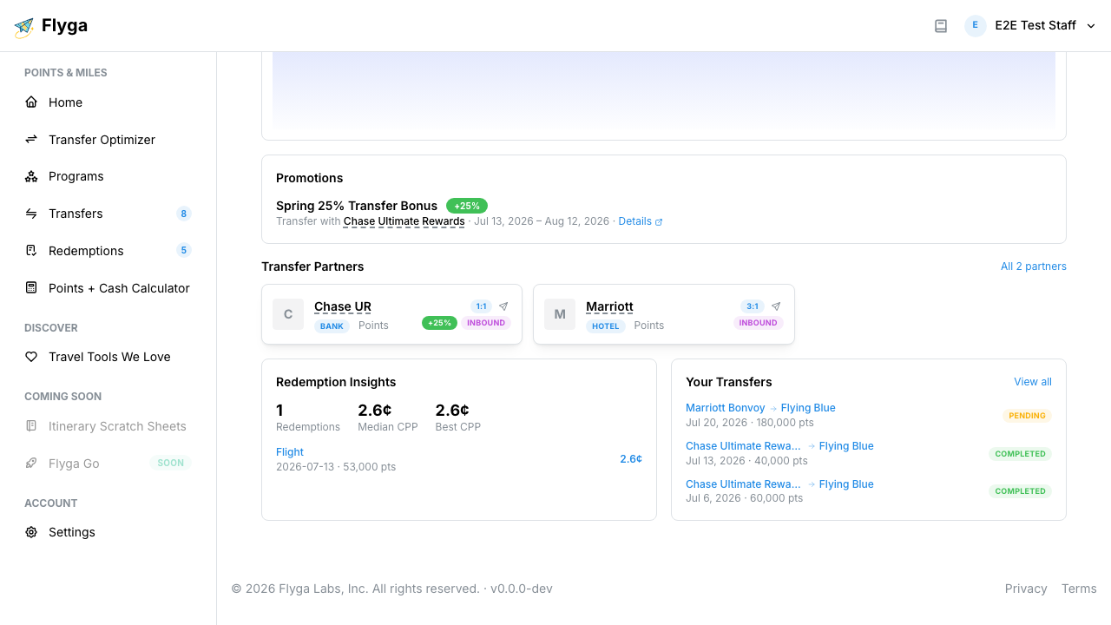Expand the E2E Test Staff account menu
The width and height of the screenshot is (1111, 625).
[x=1031, y=25]
